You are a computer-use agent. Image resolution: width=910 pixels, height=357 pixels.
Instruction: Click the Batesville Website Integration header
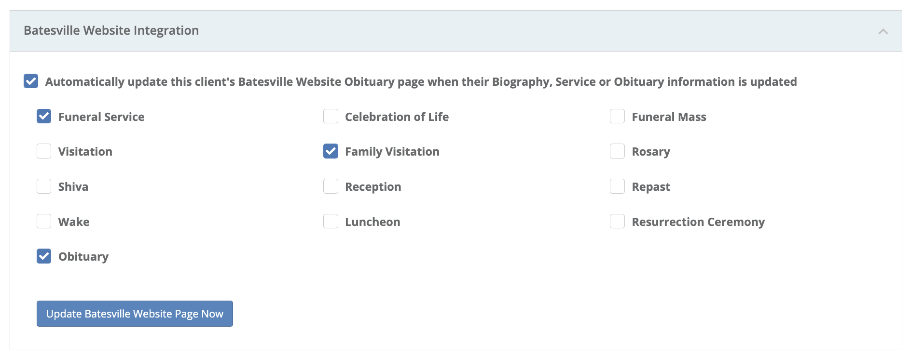tap(111, 30)
